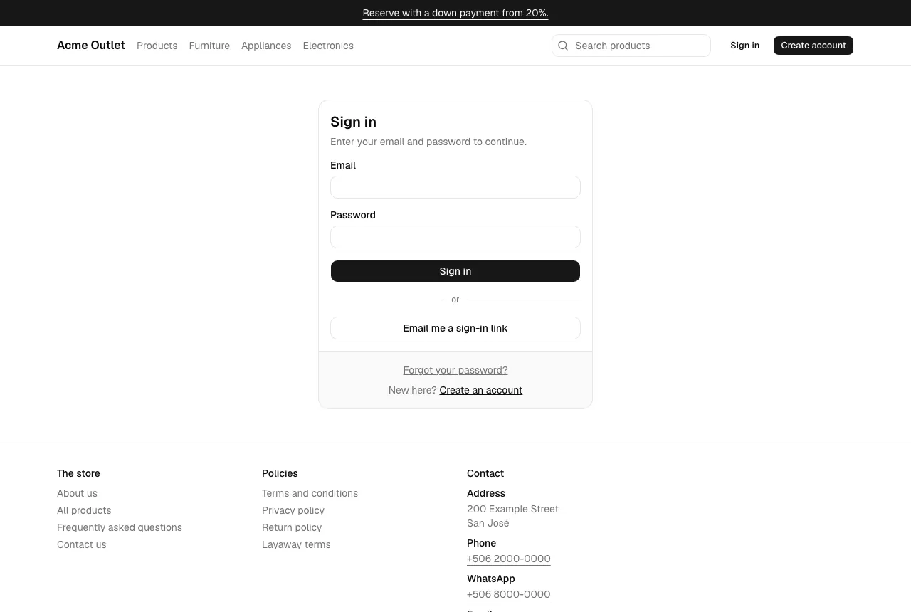Click into the Email input field
Screen dimensions: 911x612
[455, 187]
